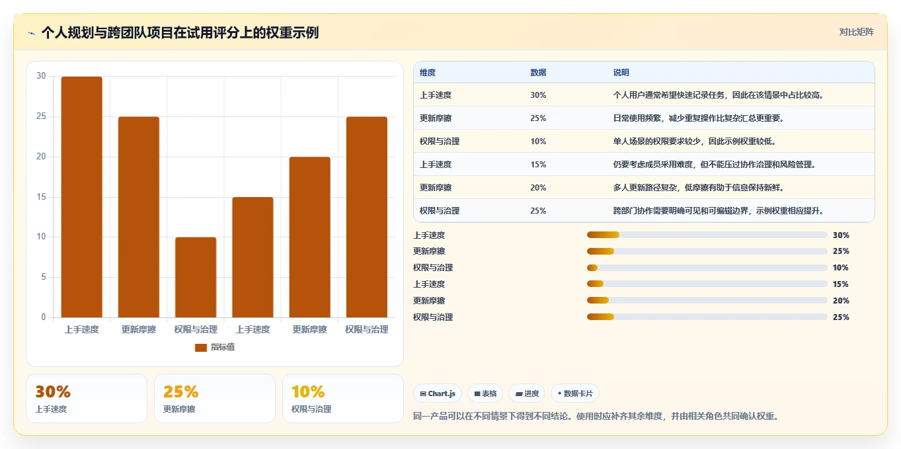Screen dimensions: 901x449
Task: Click the 上手速度 progress bar showing 30%
Action: tap(707, 235)
